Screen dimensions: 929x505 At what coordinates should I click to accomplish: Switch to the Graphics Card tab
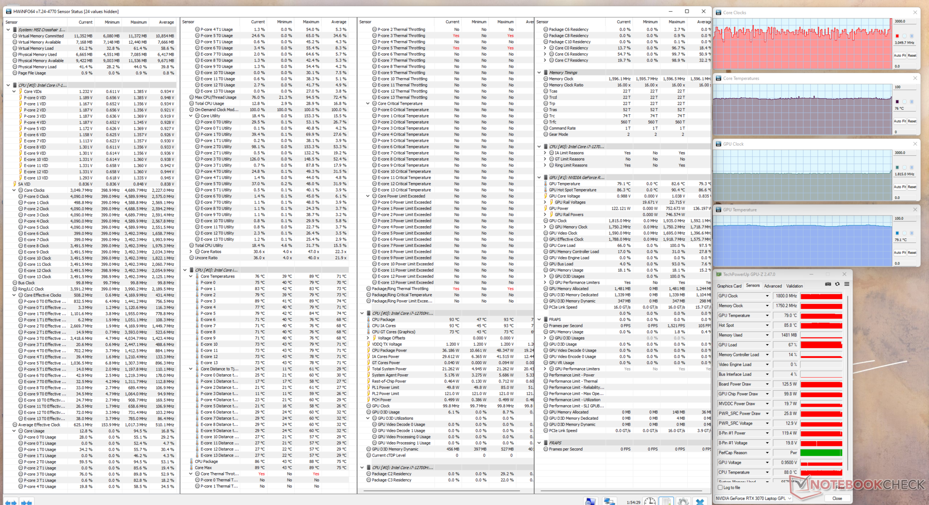[729, 286]
